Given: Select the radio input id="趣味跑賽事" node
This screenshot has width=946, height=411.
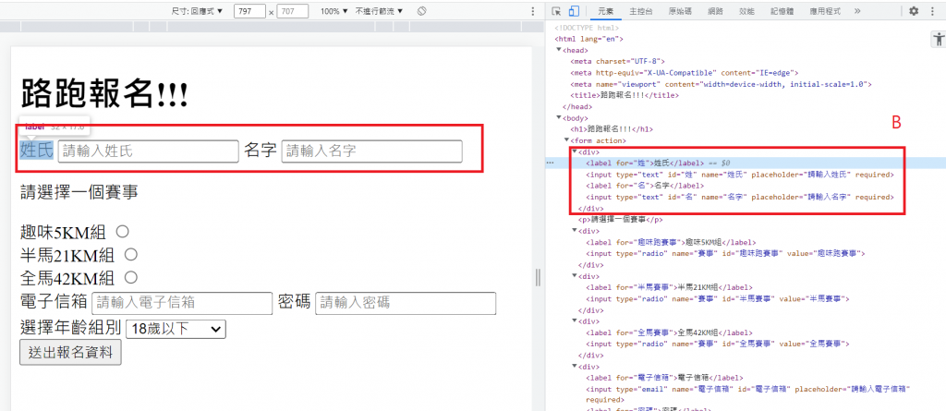Looking at the screenshot, I should [726, 253].
